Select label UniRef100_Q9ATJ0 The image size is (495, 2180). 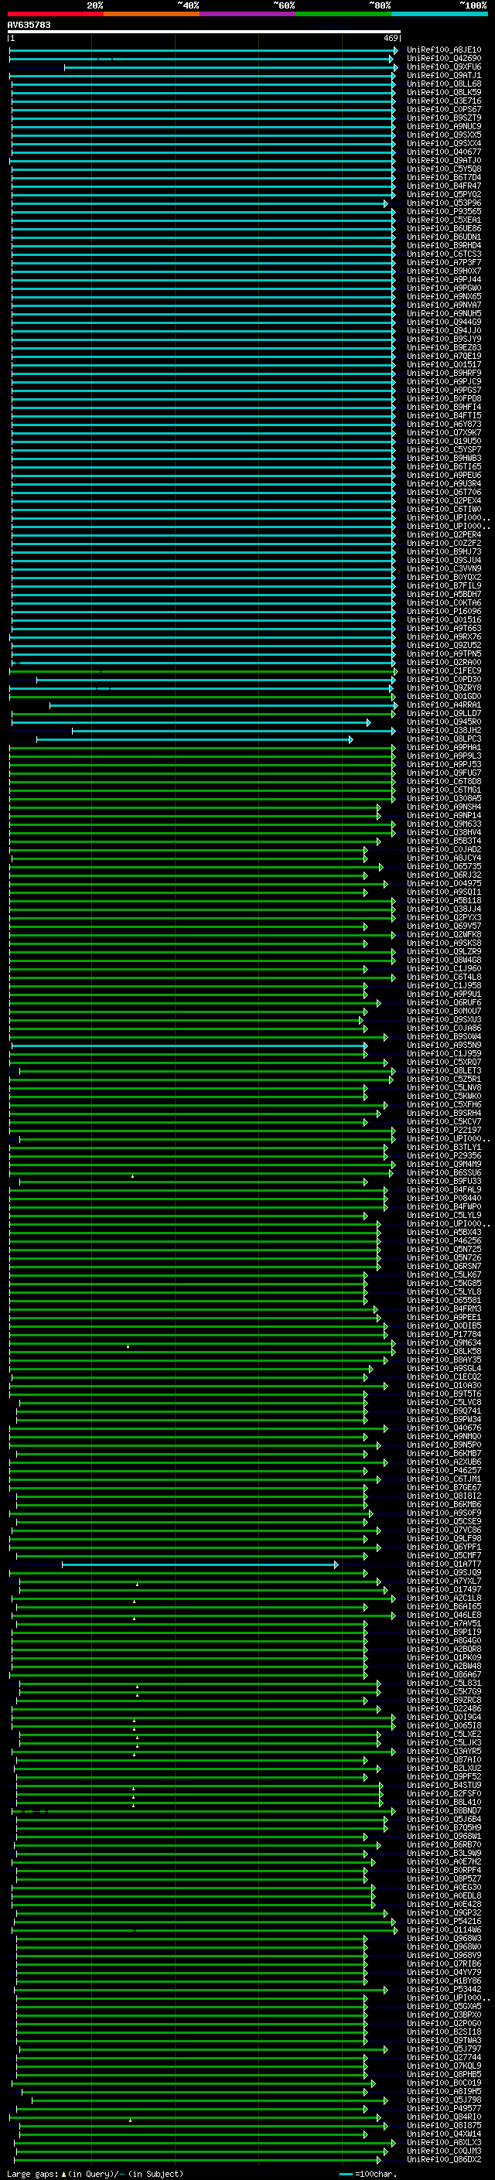point(444,161)
